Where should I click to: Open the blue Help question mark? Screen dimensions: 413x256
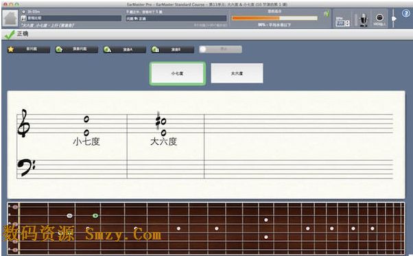406,13
